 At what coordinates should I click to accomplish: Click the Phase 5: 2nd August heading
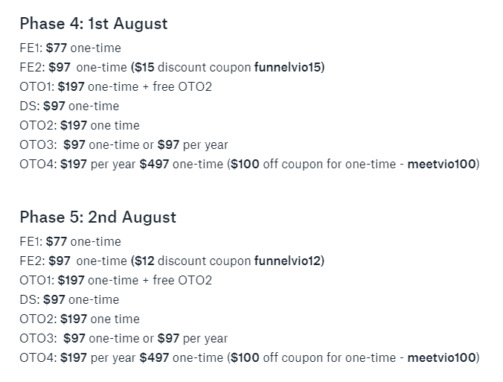(97, 217)
